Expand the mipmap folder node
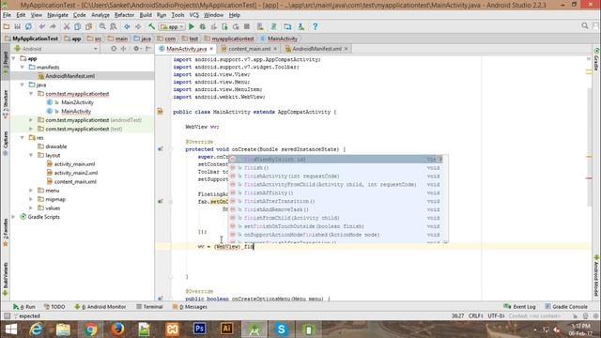The image size is (601, 338). pos(31,199)
